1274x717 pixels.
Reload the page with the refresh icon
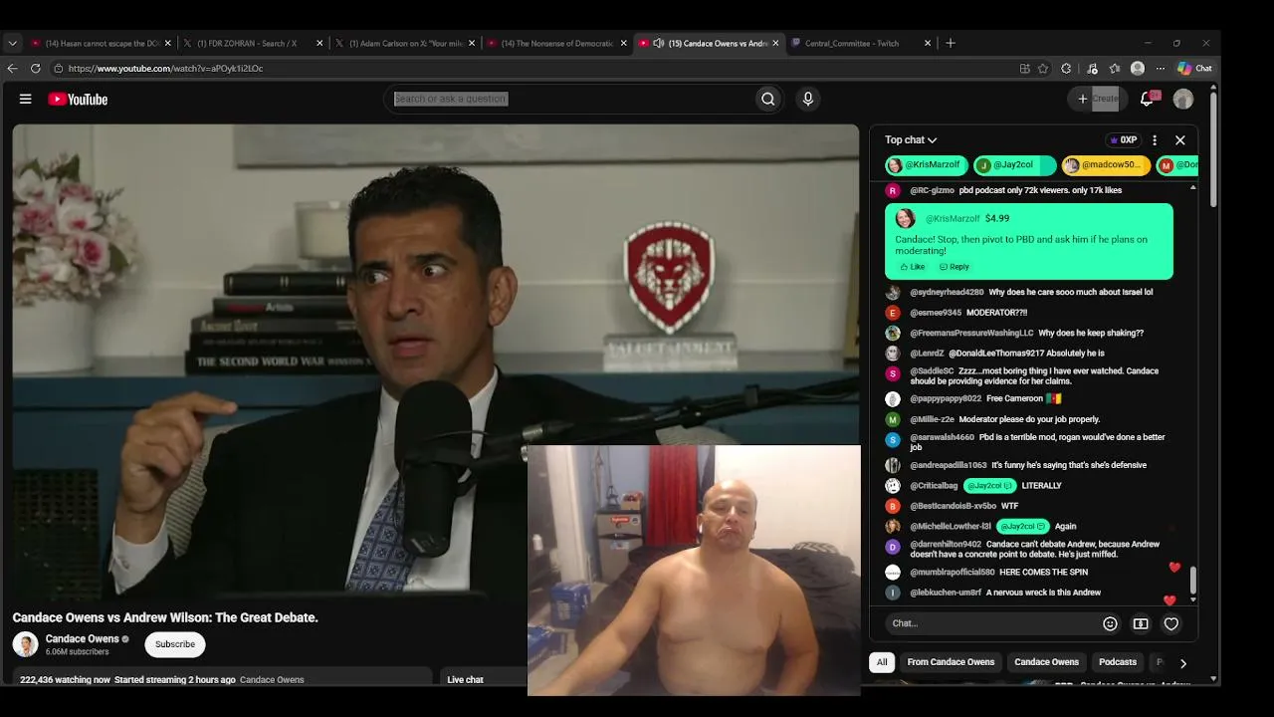pos(36,69)
